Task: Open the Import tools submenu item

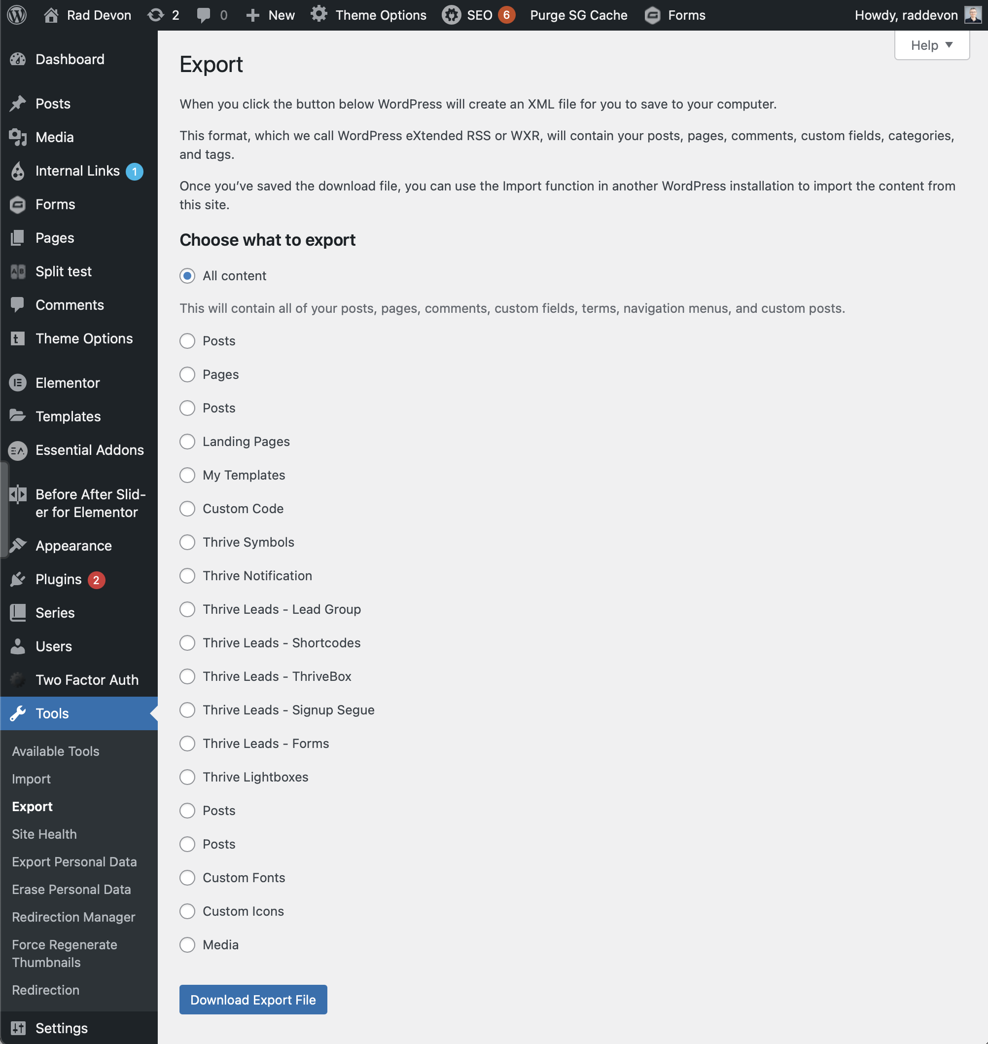Action: 31,779
